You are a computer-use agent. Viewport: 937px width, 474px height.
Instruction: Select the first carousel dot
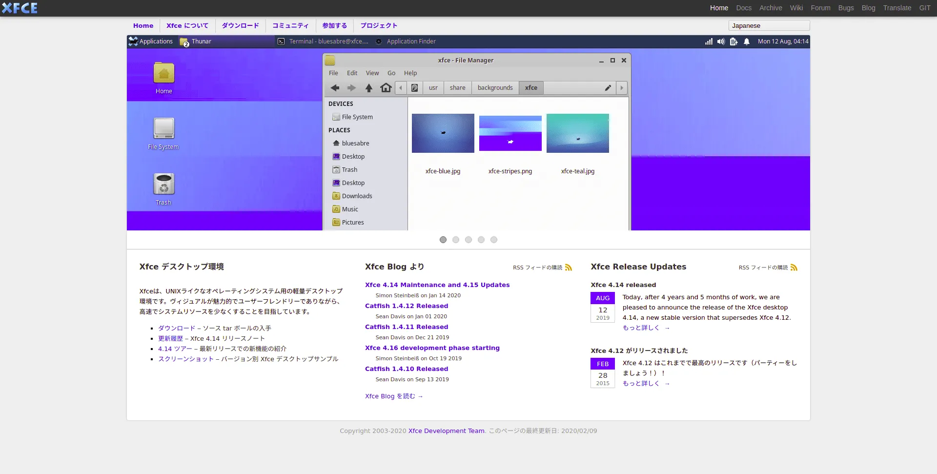point(443,240)
